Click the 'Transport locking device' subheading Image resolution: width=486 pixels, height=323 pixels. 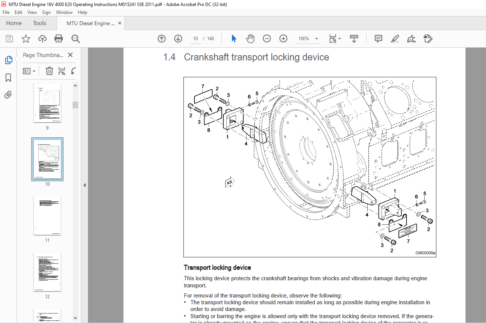[x=217, y=267]
